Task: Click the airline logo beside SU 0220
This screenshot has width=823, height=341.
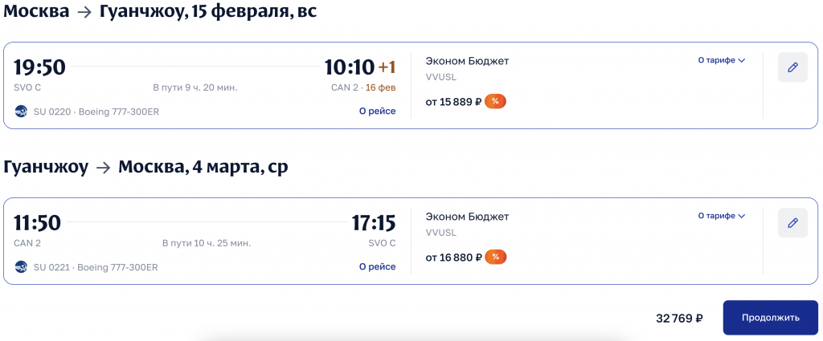Action: click(x=21, y=112)
